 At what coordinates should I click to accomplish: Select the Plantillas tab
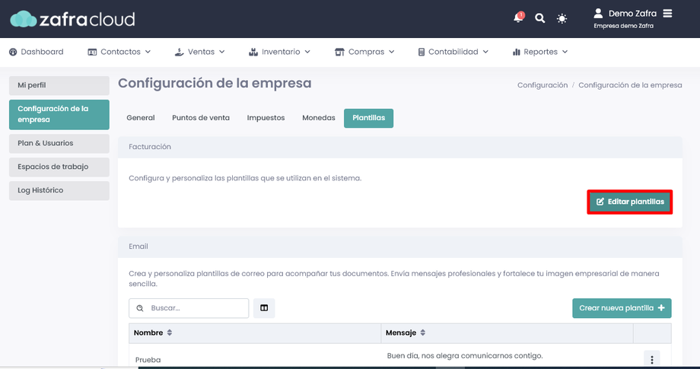click(369, 118)
